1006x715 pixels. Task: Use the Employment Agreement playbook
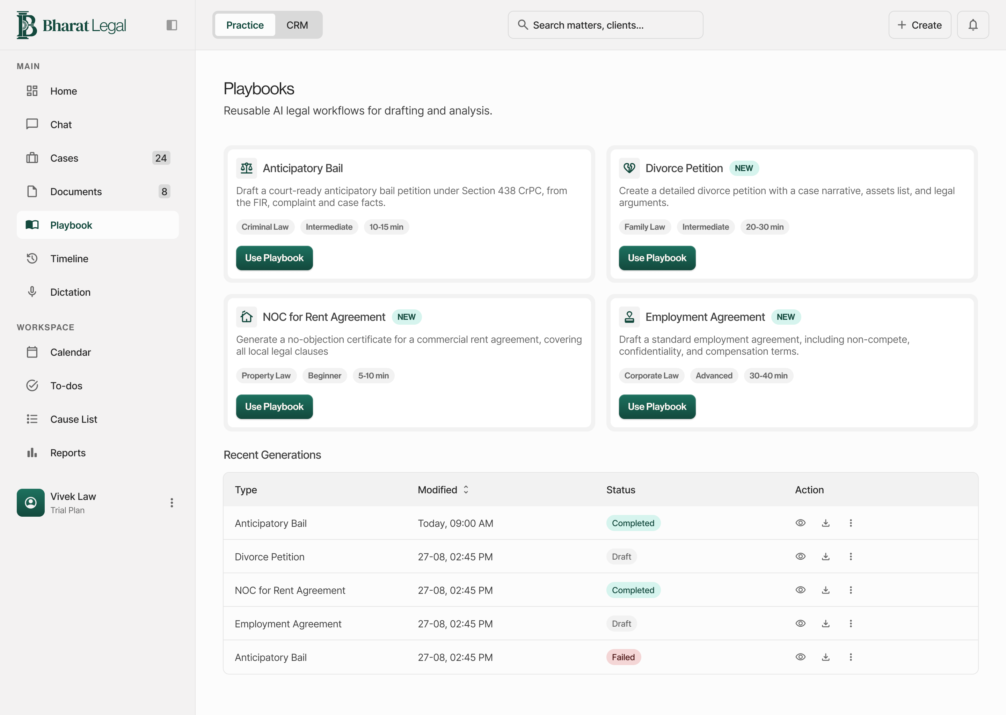(x=657, y=407)
